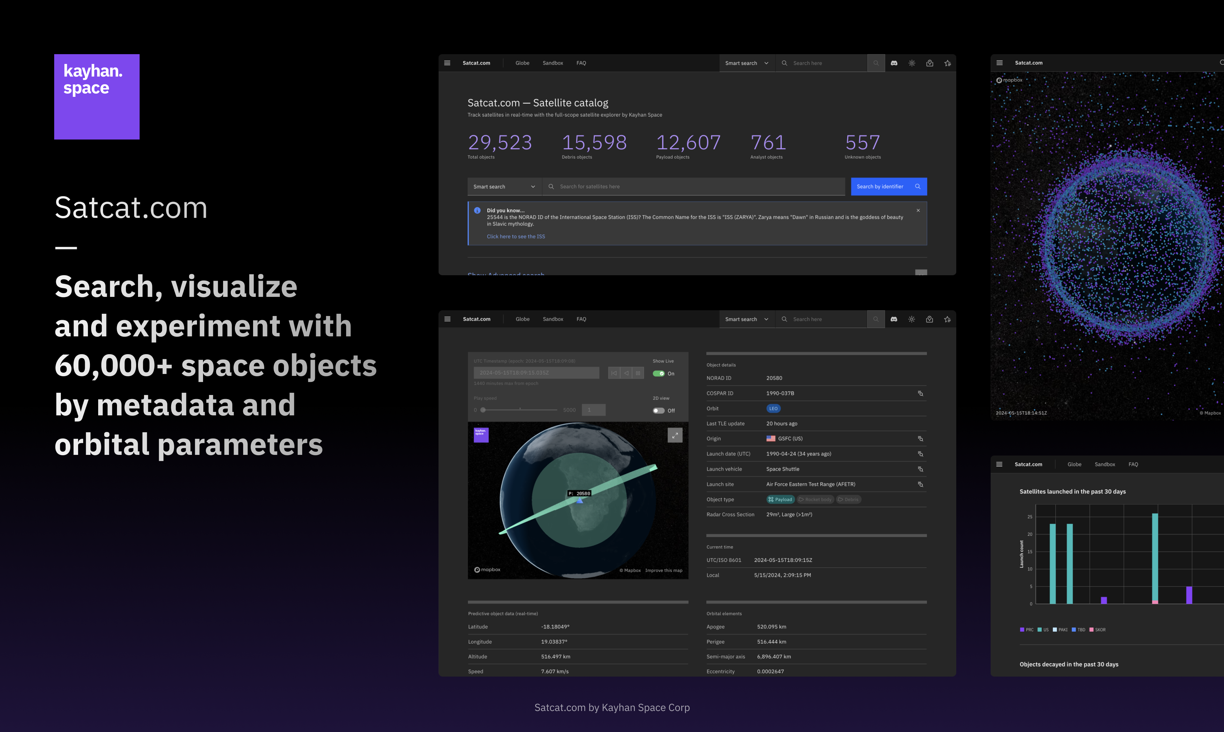Search by Launch vehicle Space Shuttle icon
This screenshot has width=1224, height=732.
(921, 469)
